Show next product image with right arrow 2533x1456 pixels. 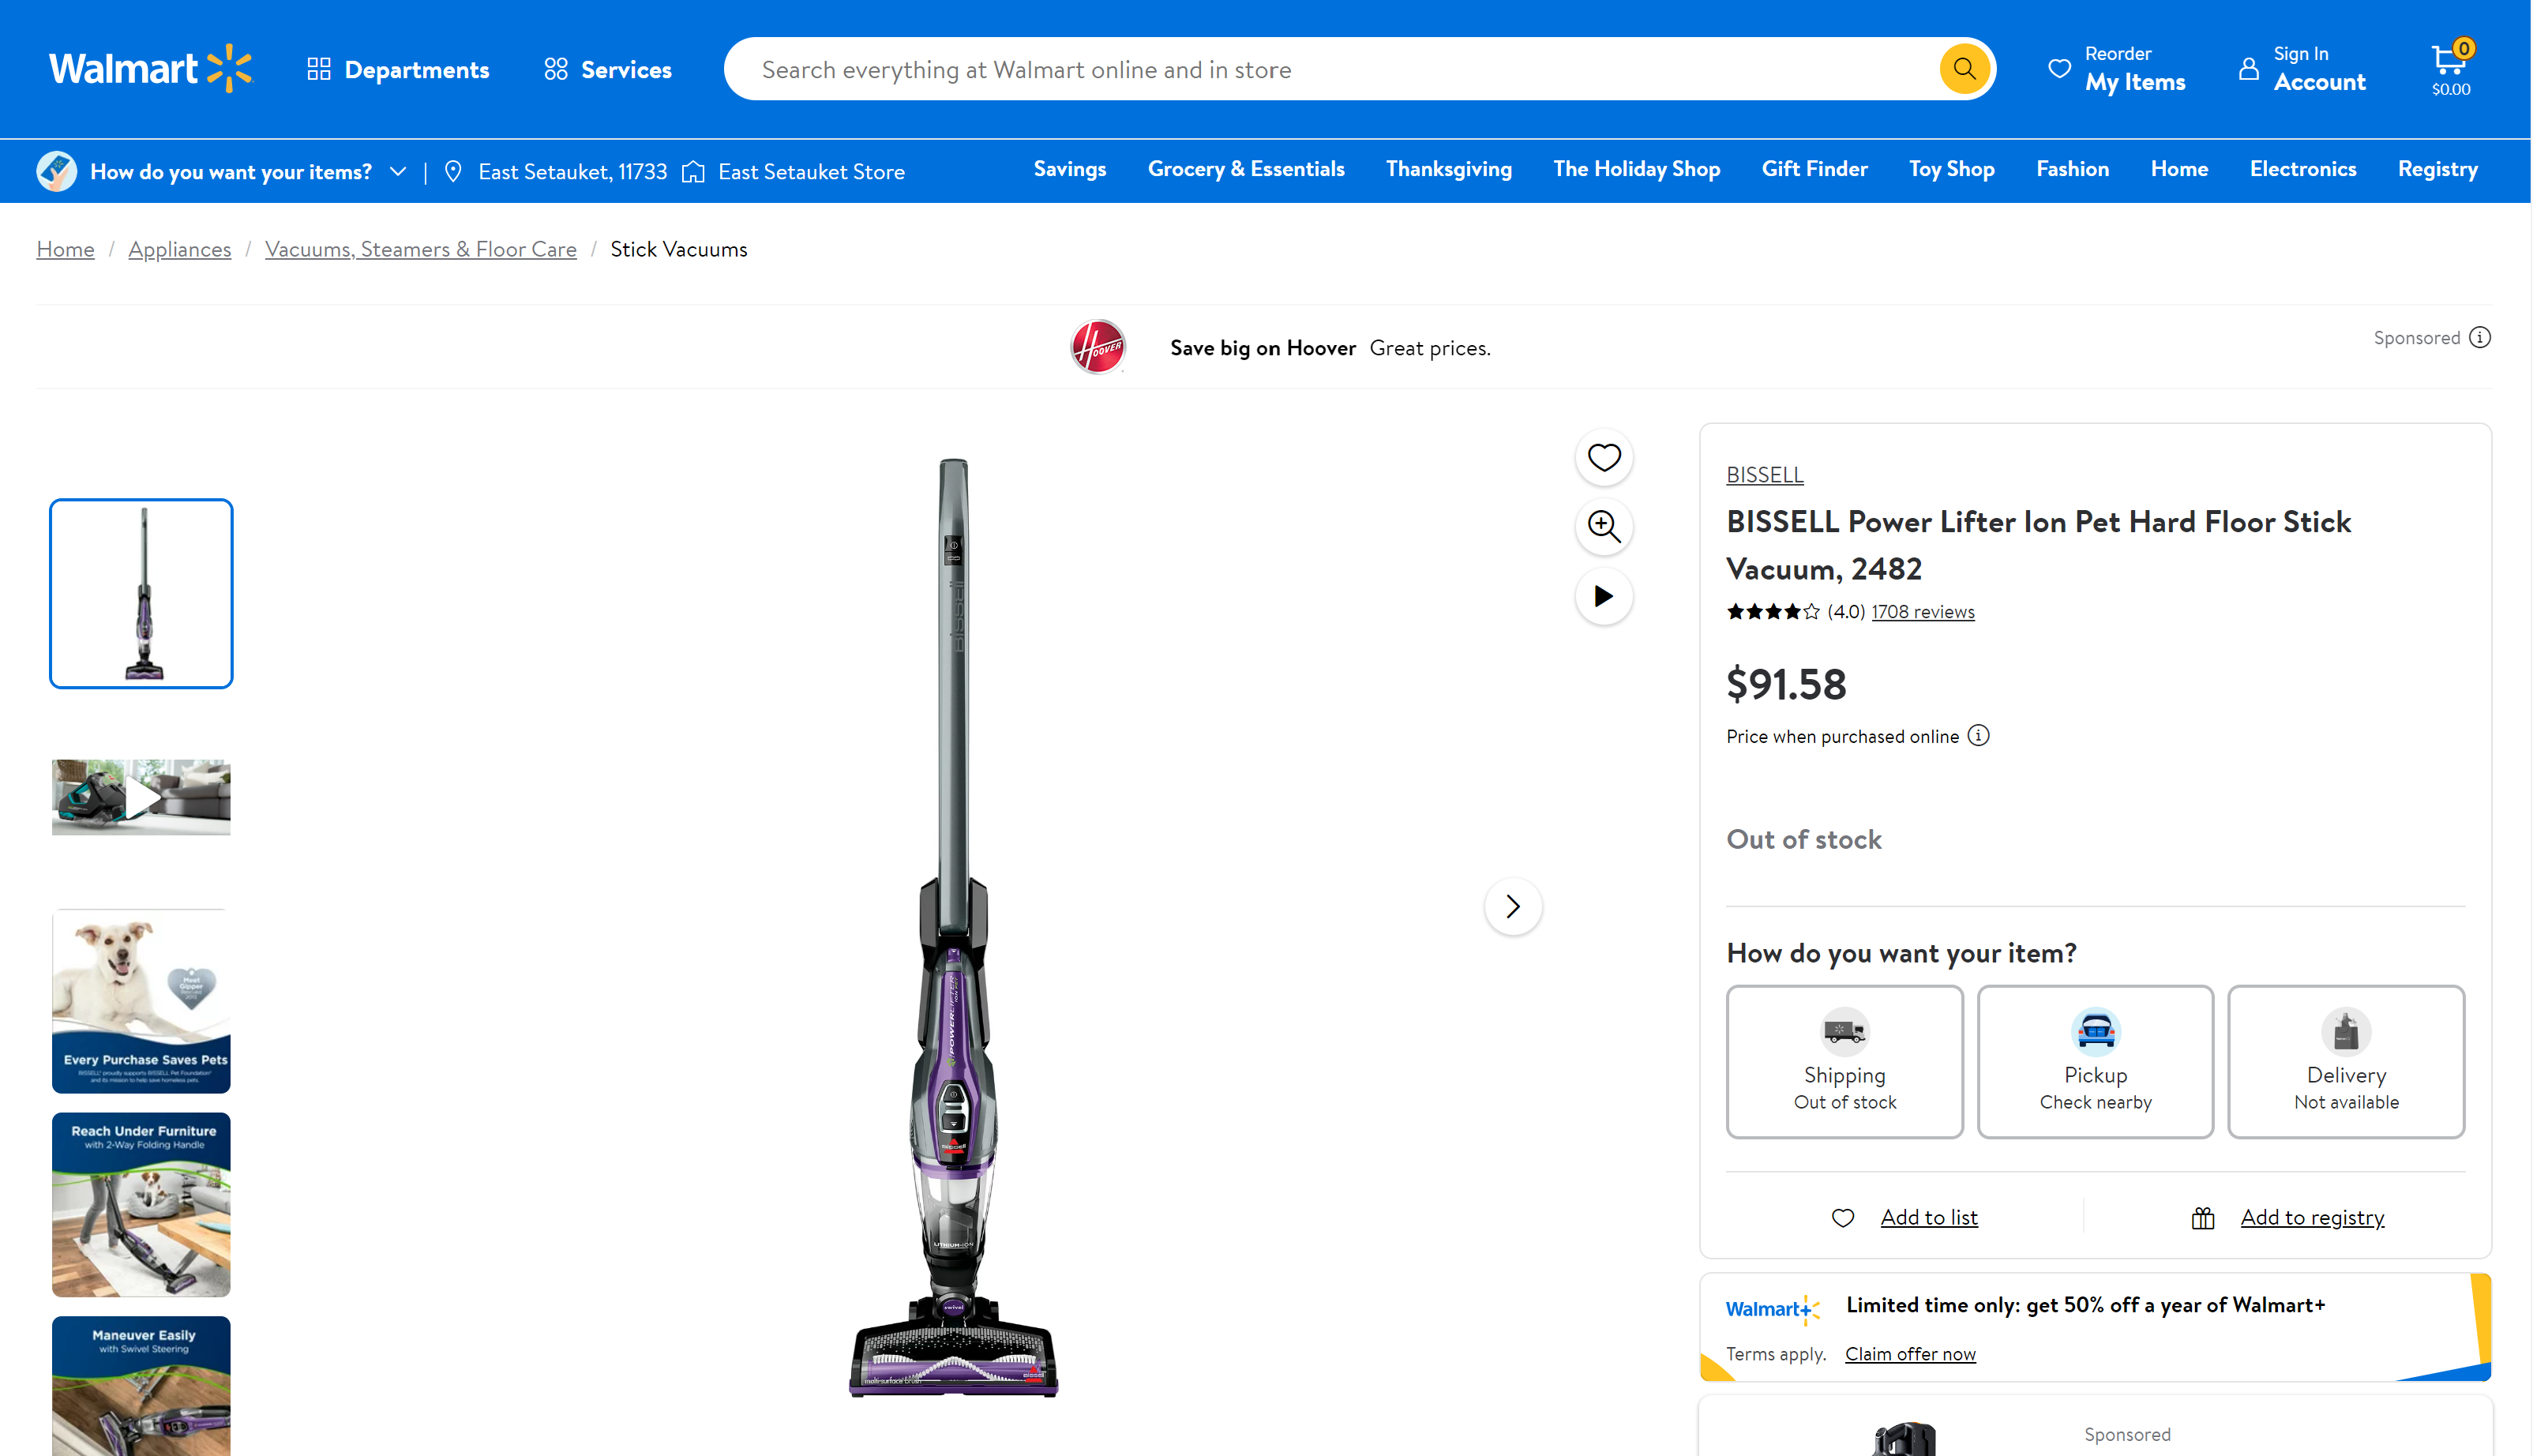[1512, 906]
